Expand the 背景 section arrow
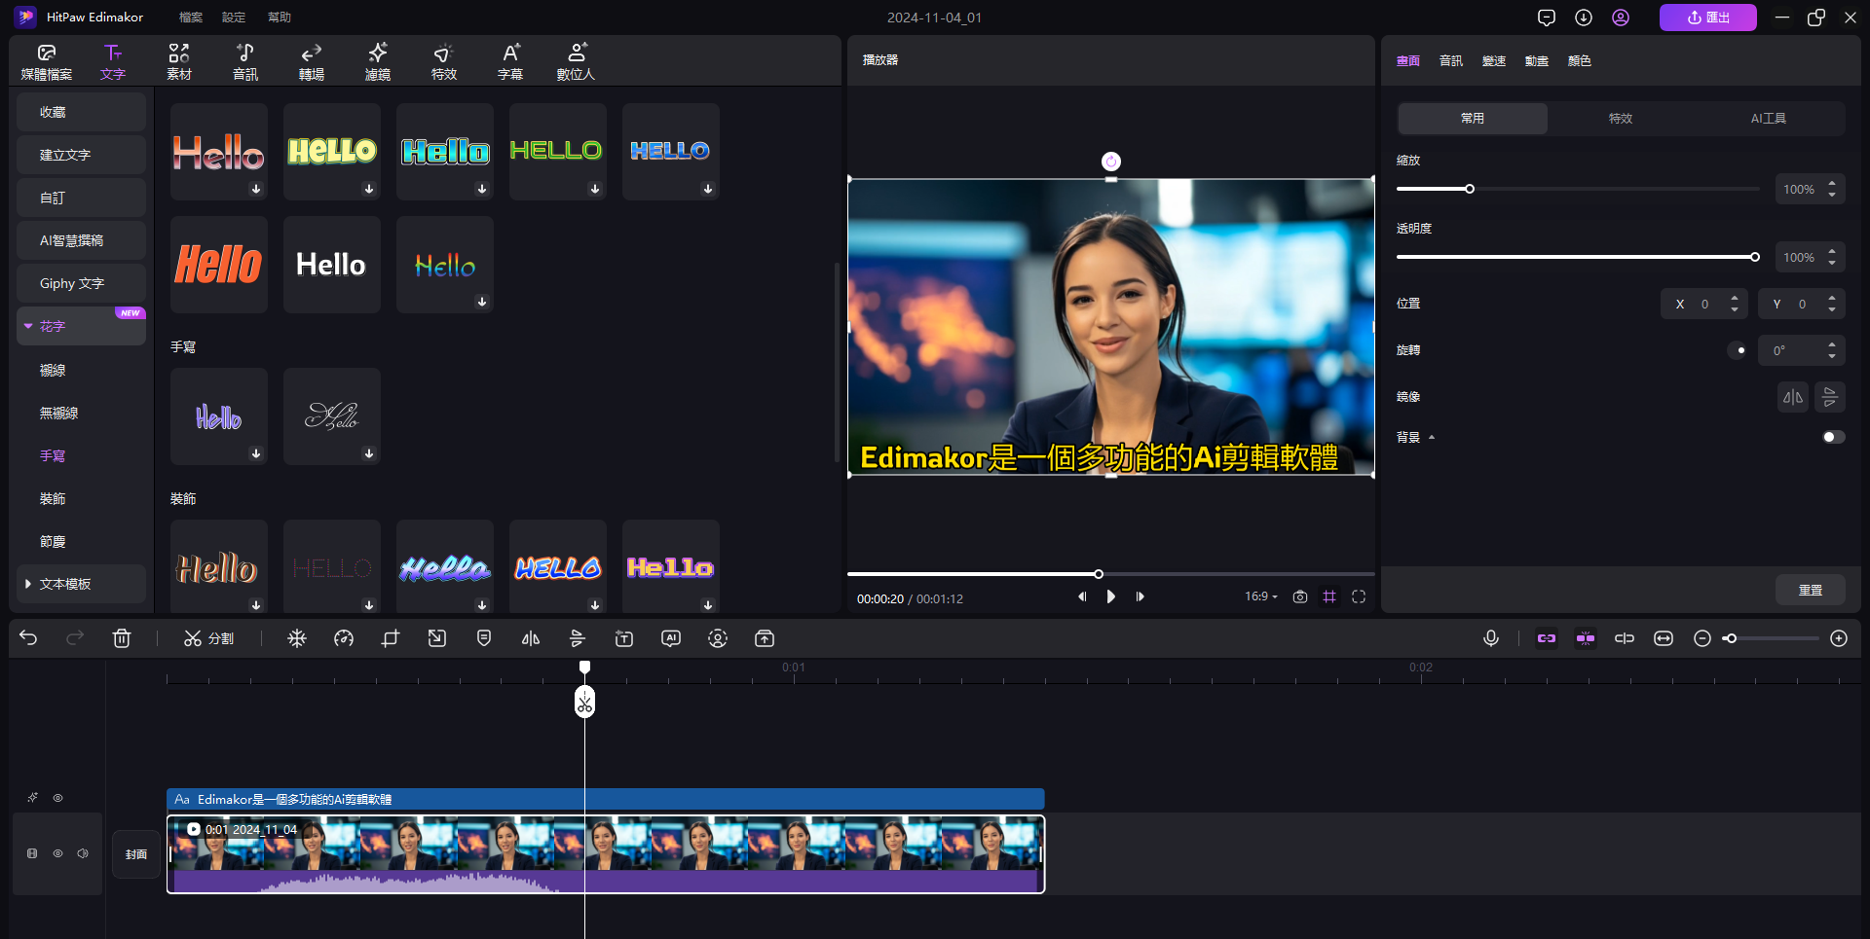1870x939 pixels. coord(1432,438)
